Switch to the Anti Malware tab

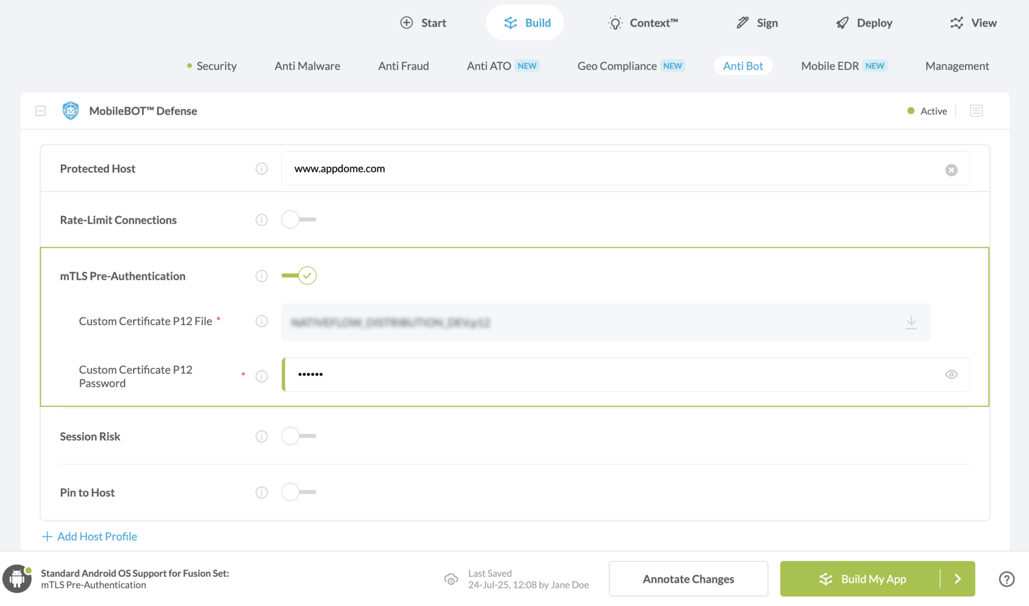click(307, 66)
